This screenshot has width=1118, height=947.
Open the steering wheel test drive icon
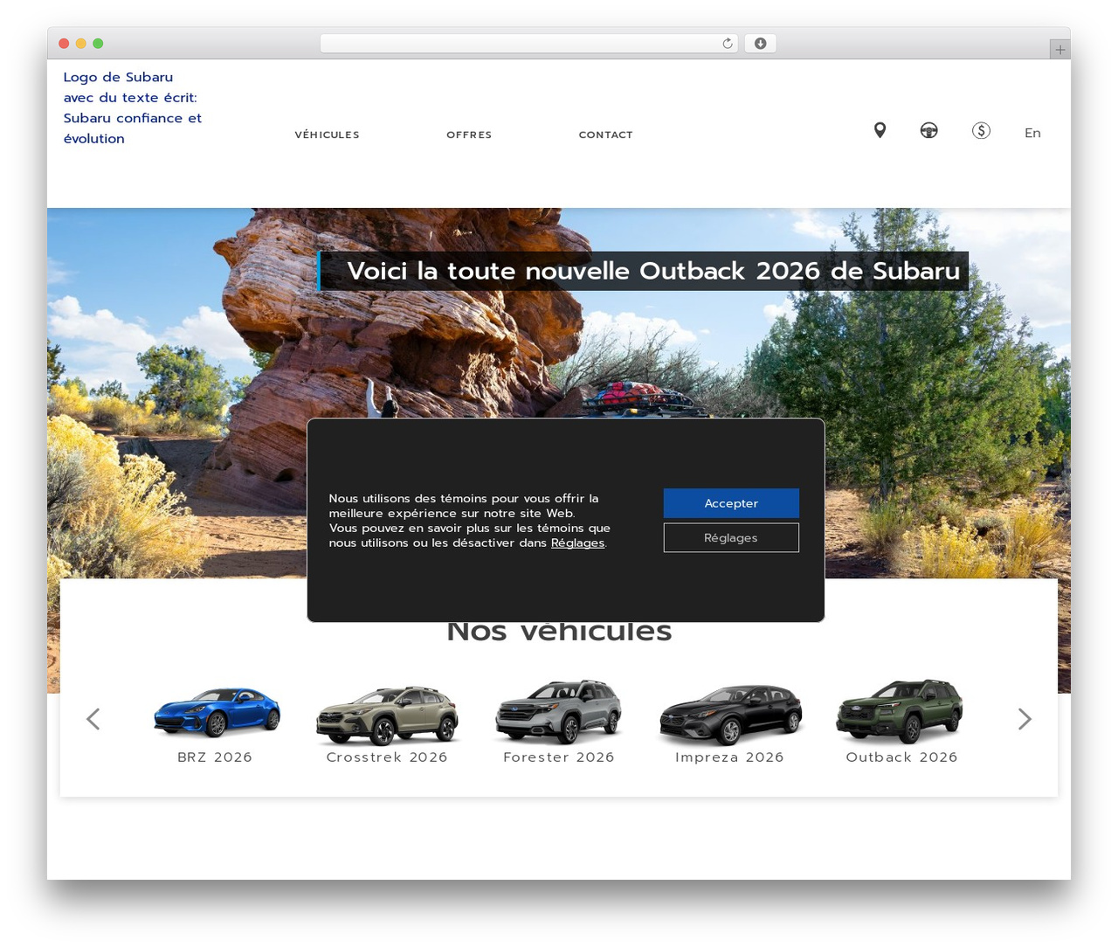click(x=928, y=131)
